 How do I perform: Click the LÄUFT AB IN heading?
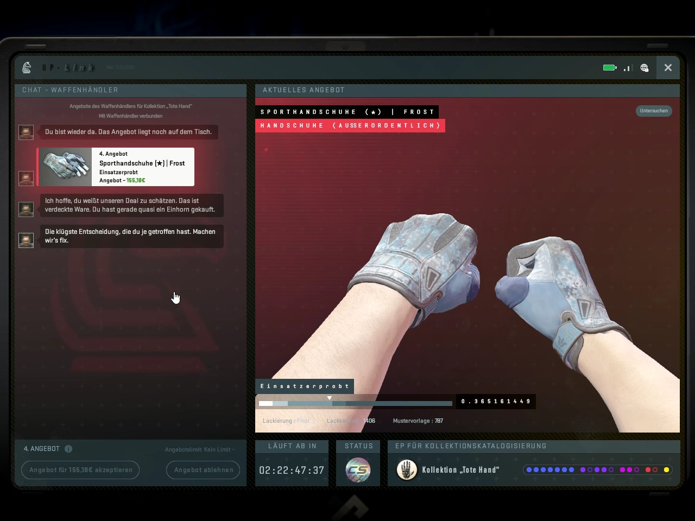(x=292, y=446)
